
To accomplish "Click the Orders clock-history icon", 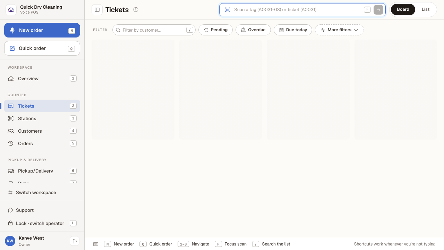I will click(x=11, y=143).
